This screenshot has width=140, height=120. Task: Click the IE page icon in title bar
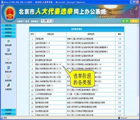click(2, 2)
